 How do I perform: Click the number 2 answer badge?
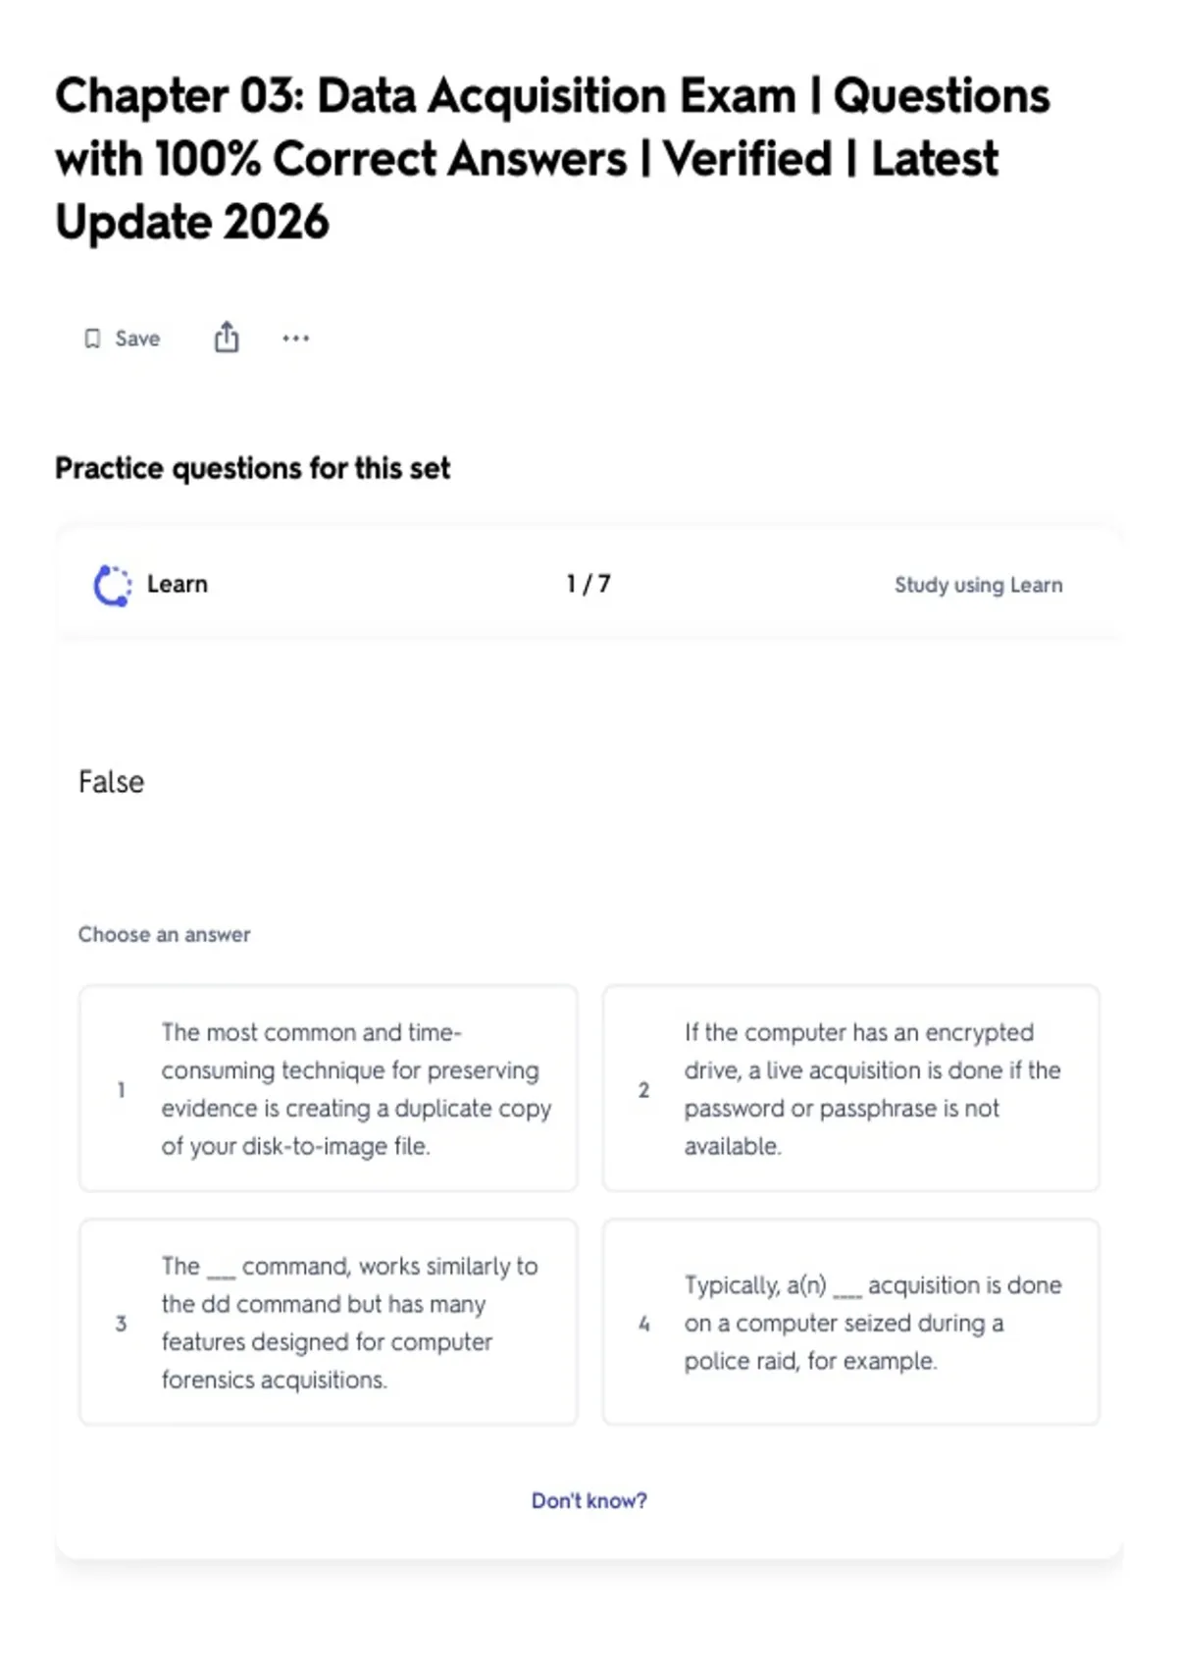643,1089
